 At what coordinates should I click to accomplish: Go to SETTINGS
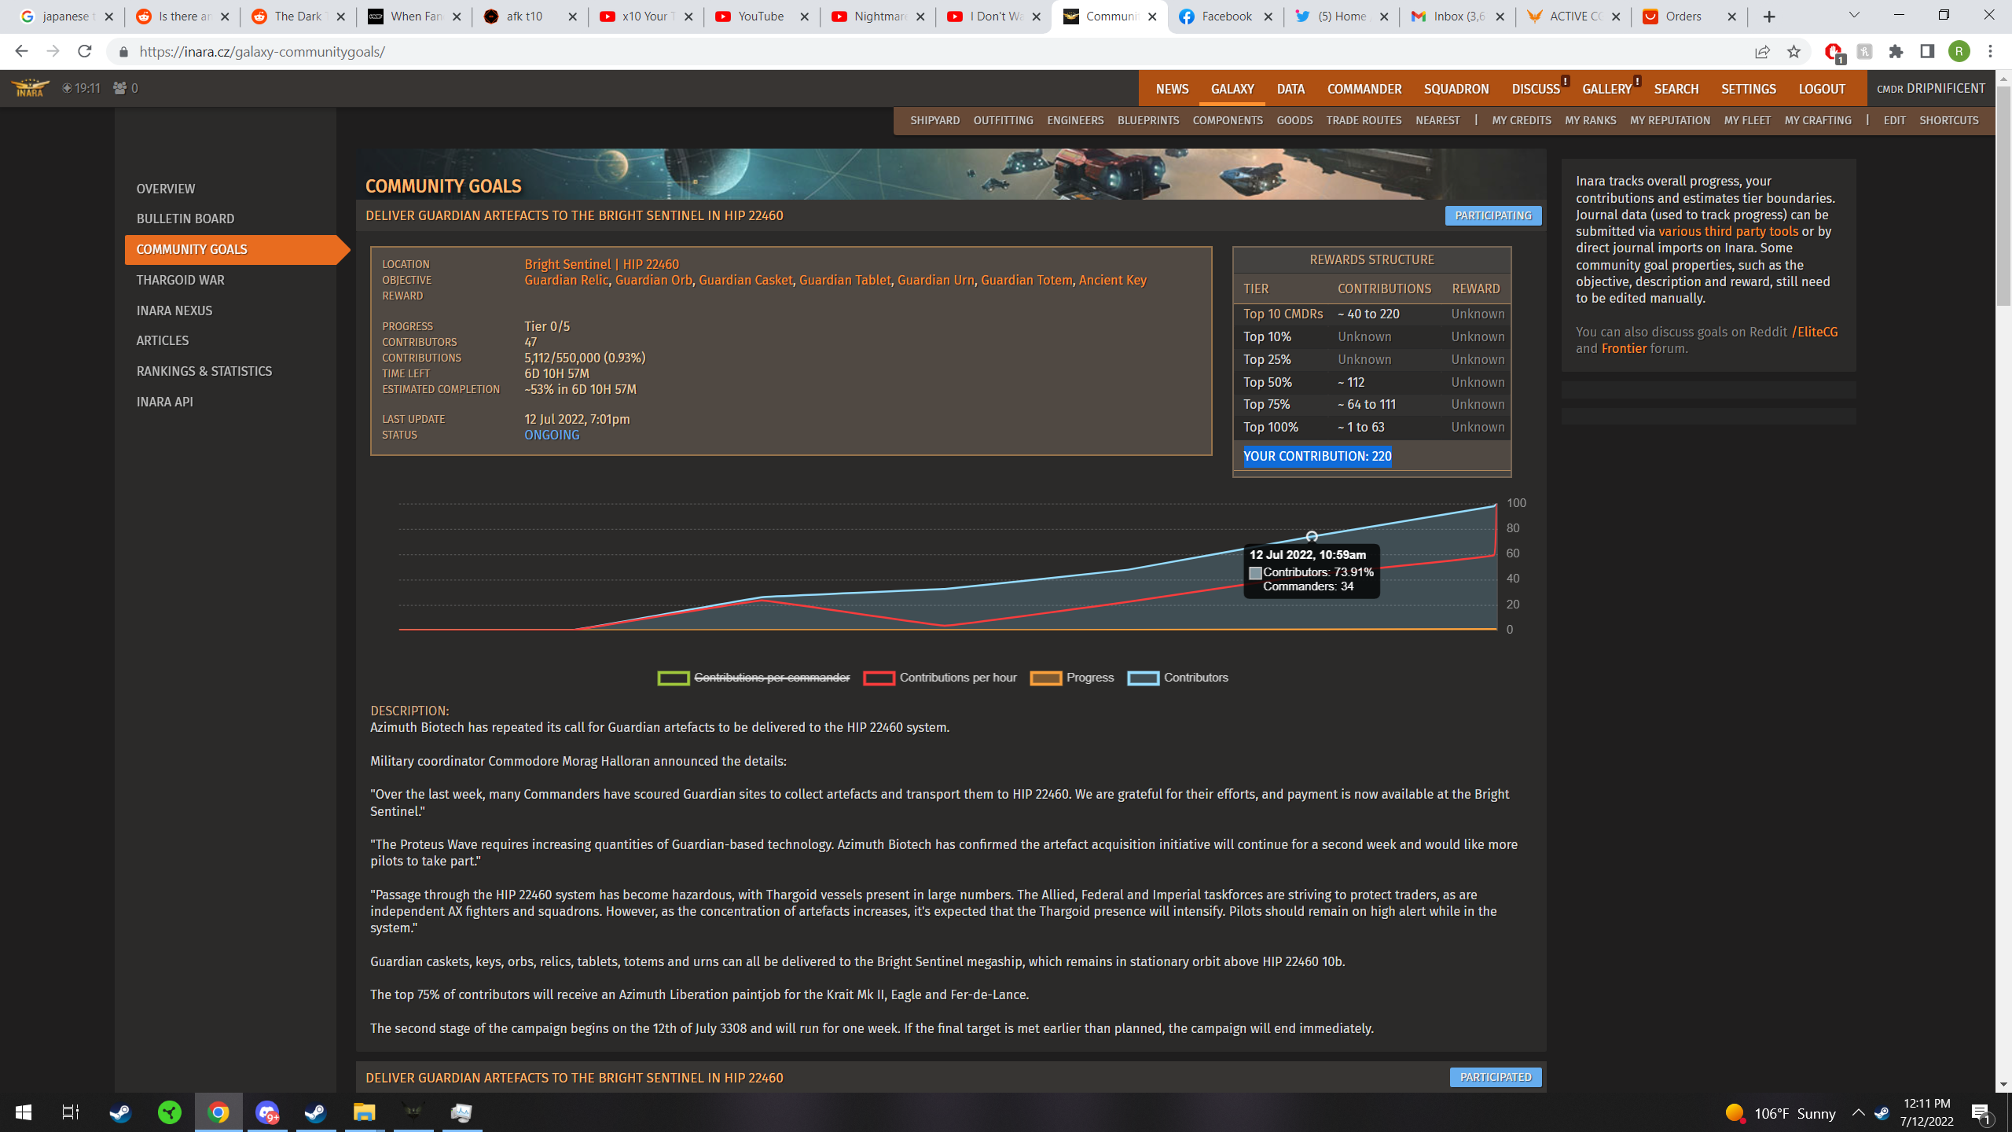click(x=1748, y=89)
